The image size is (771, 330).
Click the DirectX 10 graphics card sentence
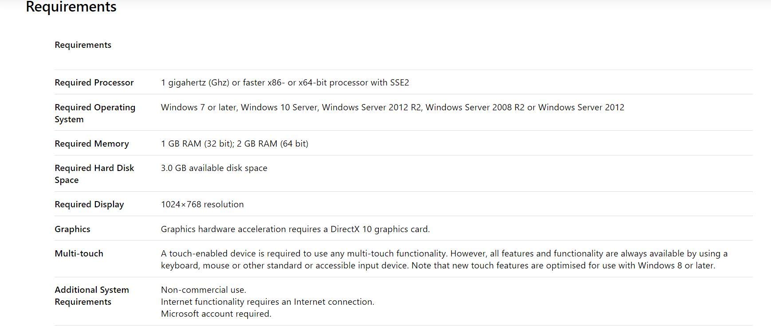(x=295, y=229)
